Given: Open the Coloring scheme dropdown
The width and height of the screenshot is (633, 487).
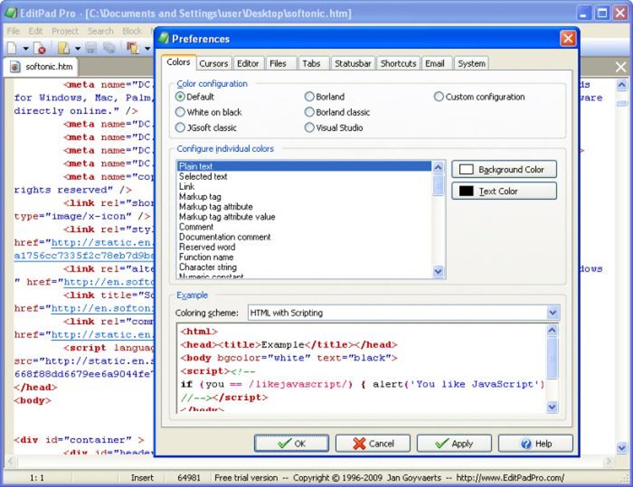Looking at the screenshot, I should point(553,313).
